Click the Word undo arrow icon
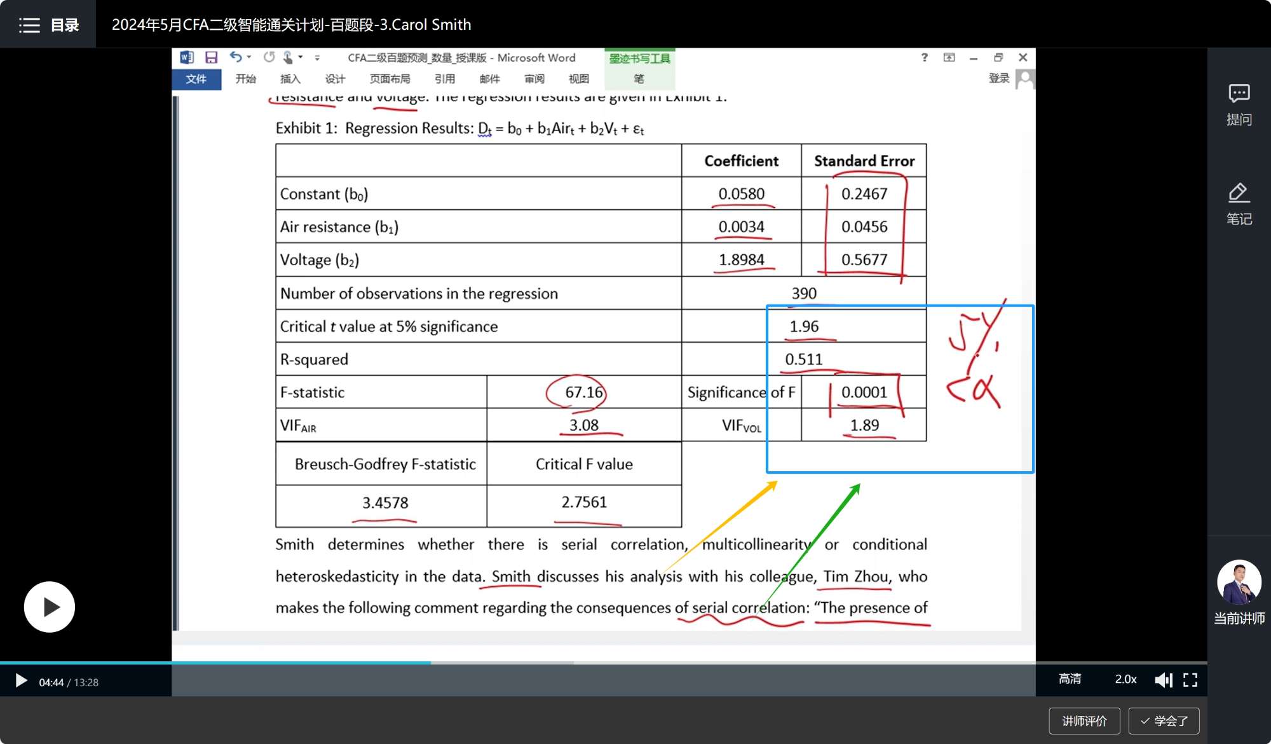Image resolution: width=1271 pixels, height=744 pixels. (x=235, y=57)
